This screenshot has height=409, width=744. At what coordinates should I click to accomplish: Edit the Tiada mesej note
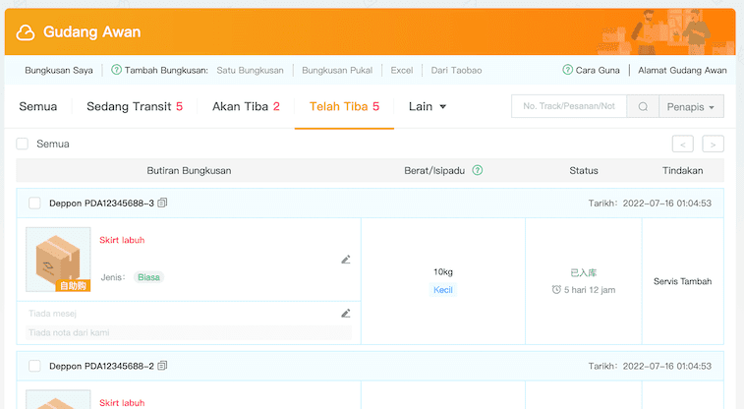[346, 314]
